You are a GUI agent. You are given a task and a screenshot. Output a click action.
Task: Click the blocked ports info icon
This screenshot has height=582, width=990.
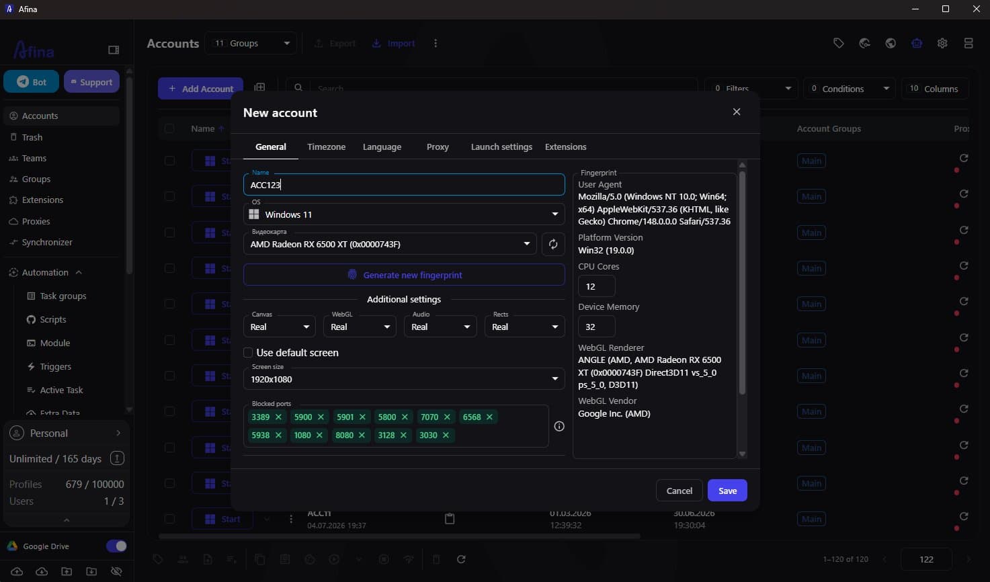pos(559,426)
